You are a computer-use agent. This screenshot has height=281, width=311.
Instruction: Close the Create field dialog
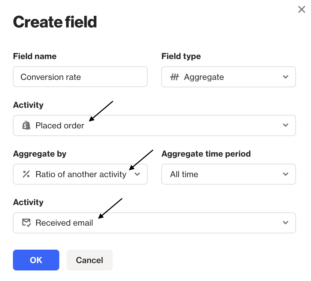[302, 9]
